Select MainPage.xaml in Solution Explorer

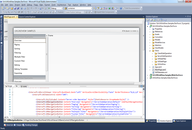160,70
